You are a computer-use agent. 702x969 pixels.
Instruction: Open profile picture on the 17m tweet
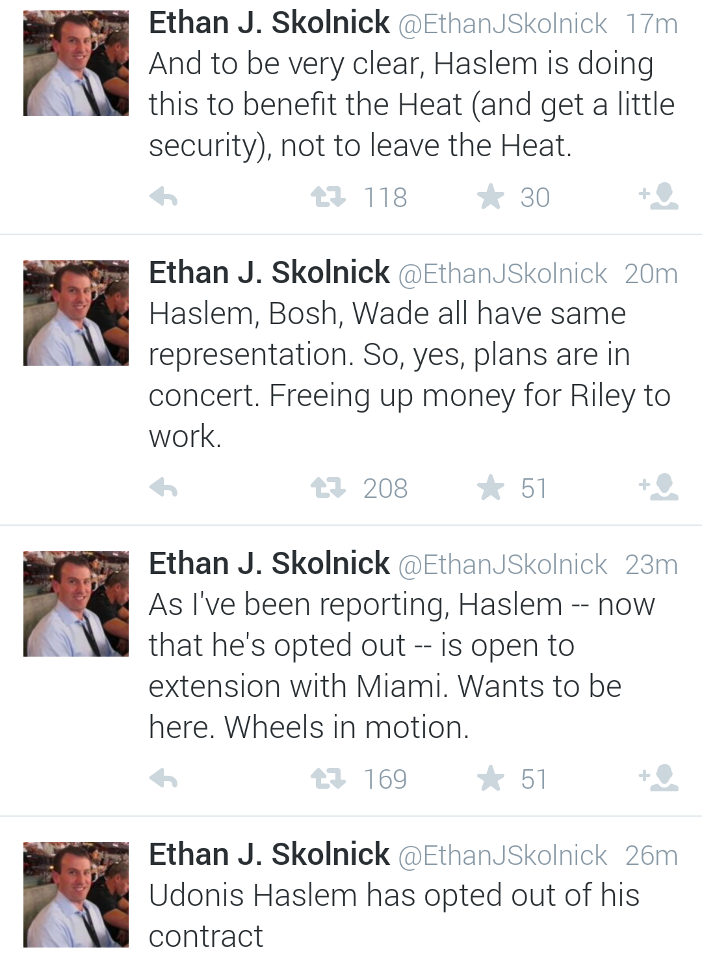[76, 64]
